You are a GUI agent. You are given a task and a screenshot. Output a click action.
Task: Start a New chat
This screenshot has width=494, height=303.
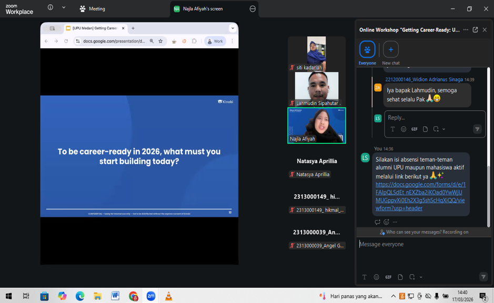pos(390,50)
